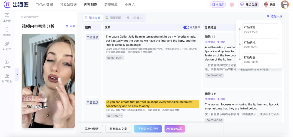Click the 返回视频分析 back link
Viewport: 293px width, 137px height.
click(x=29, y=17)
